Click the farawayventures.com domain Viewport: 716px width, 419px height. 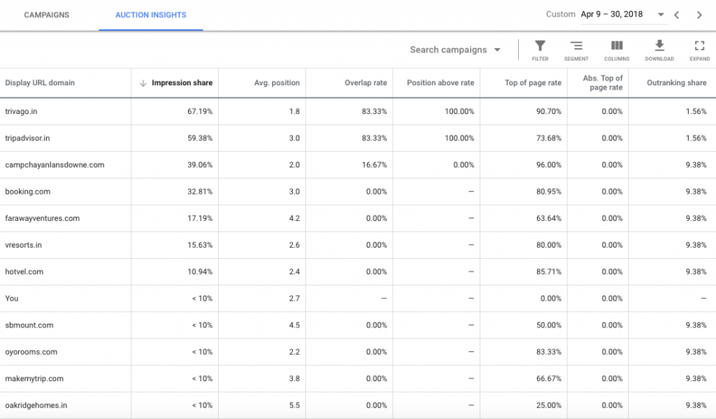(x=43, y=218)
